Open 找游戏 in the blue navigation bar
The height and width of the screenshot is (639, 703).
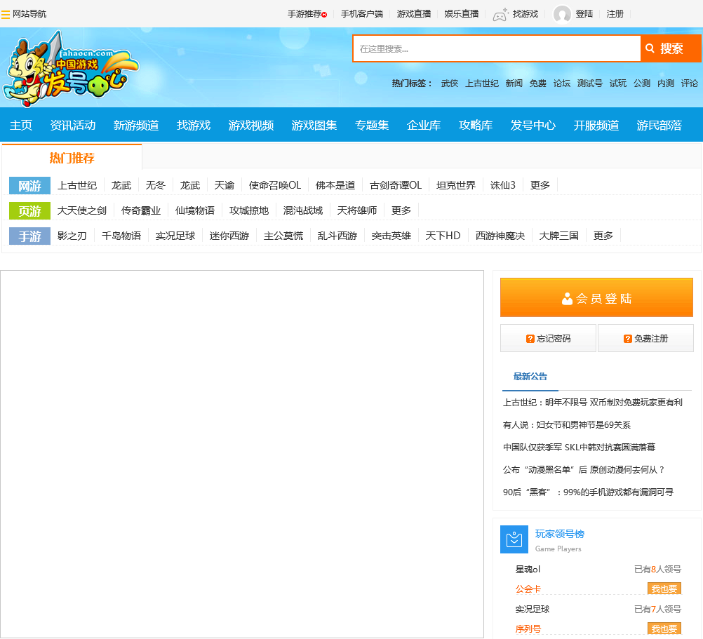point(193,125)
